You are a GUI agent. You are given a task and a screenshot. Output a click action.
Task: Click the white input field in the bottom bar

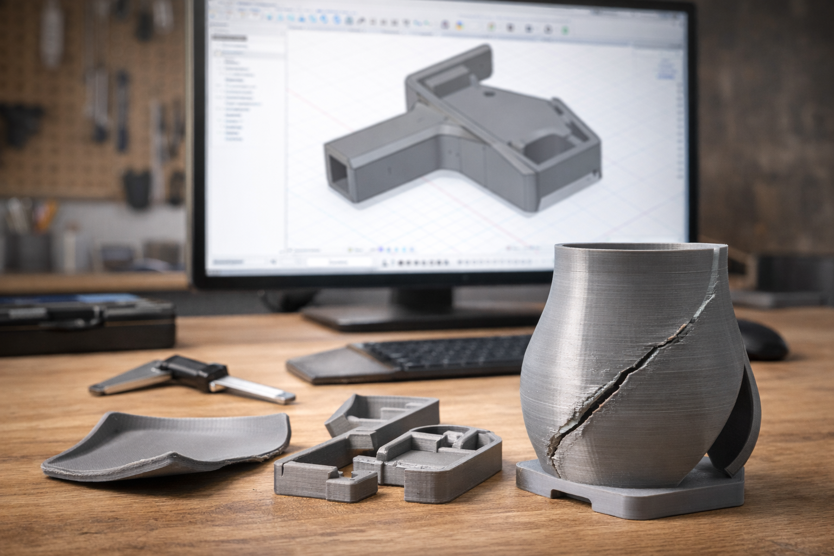[339, 262]
